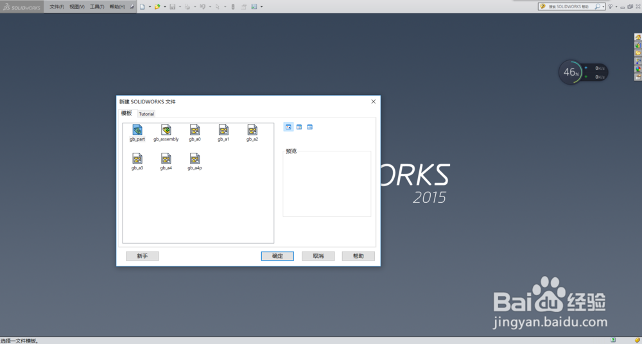Switch to list view in dialog
The width and height of the screenshot is (642, 344).
[299, 127]
